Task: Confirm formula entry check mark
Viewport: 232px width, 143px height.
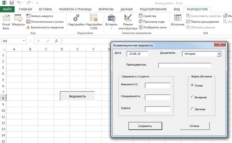Action: click(47, 41)
